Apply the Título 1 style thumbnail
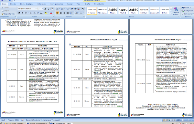 coord(113,11)
